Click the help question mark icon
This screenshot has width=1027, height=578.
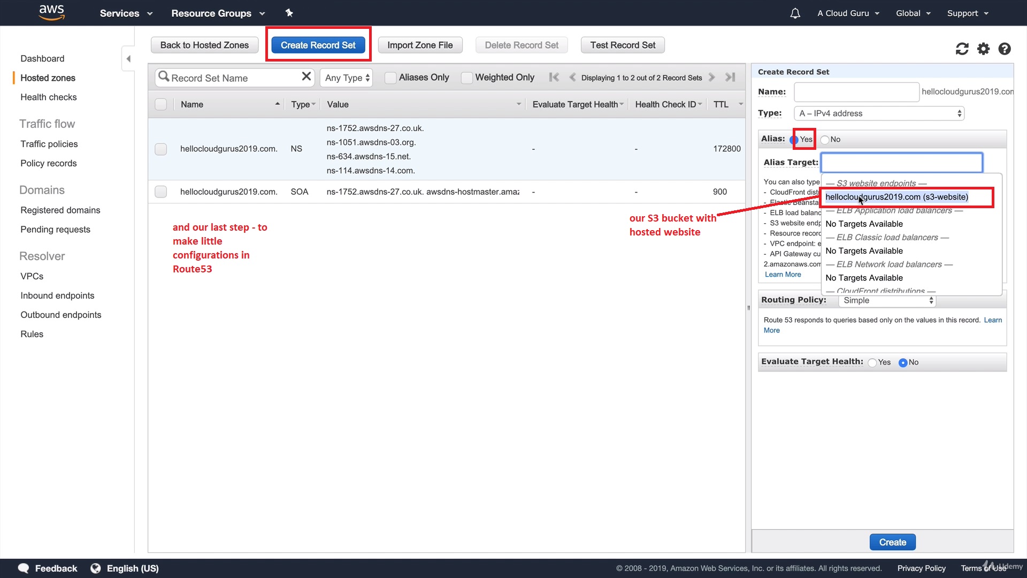click(1005, 49)
